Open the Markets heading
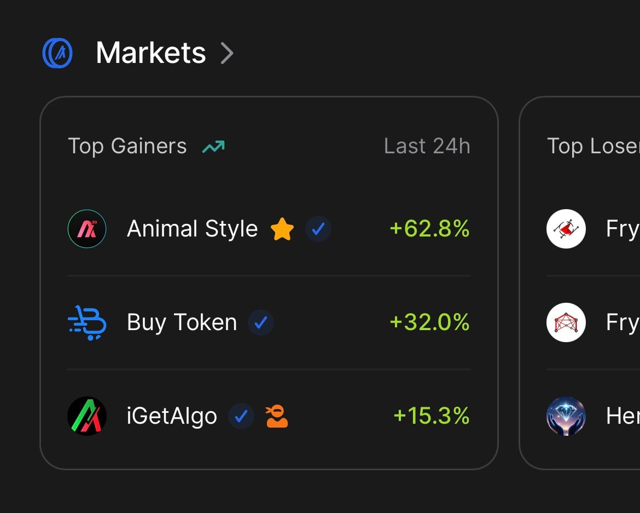Image resolution: width=640 pixels, height=513 pixels. [150, 53]
